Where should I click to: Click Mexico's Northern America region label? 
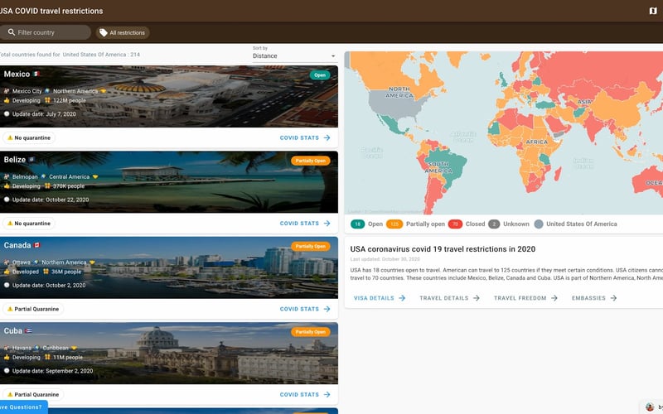75,91
